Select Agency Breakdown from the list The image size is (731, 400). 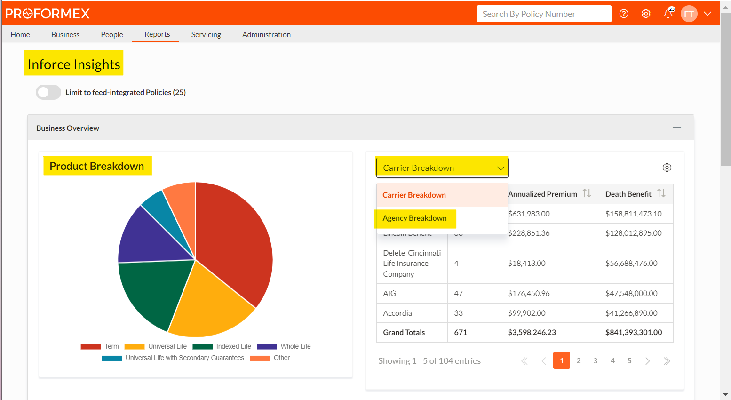tap(415, 218)
